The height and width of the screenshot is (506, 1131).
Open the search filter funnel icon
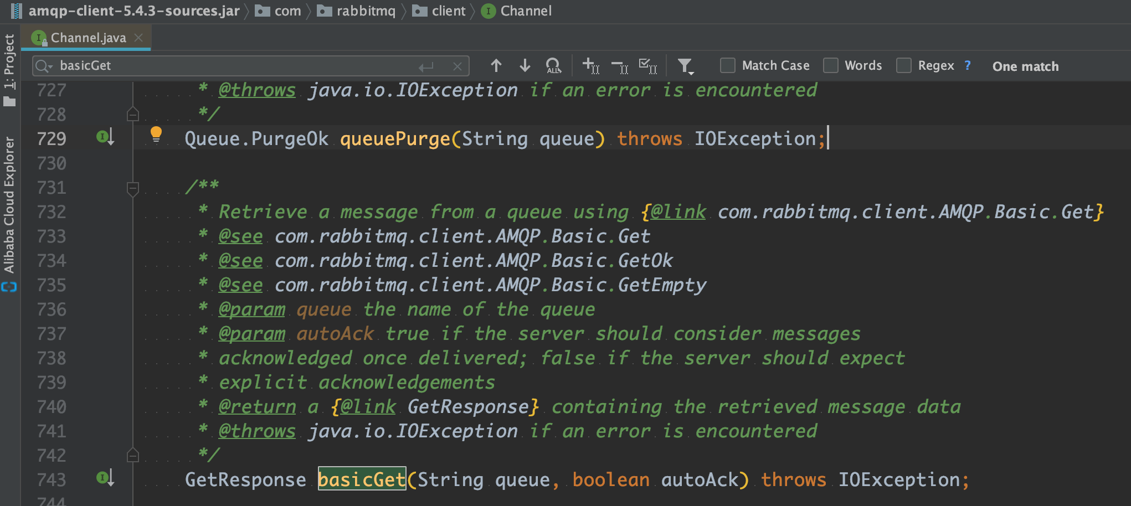coord(685,66)
